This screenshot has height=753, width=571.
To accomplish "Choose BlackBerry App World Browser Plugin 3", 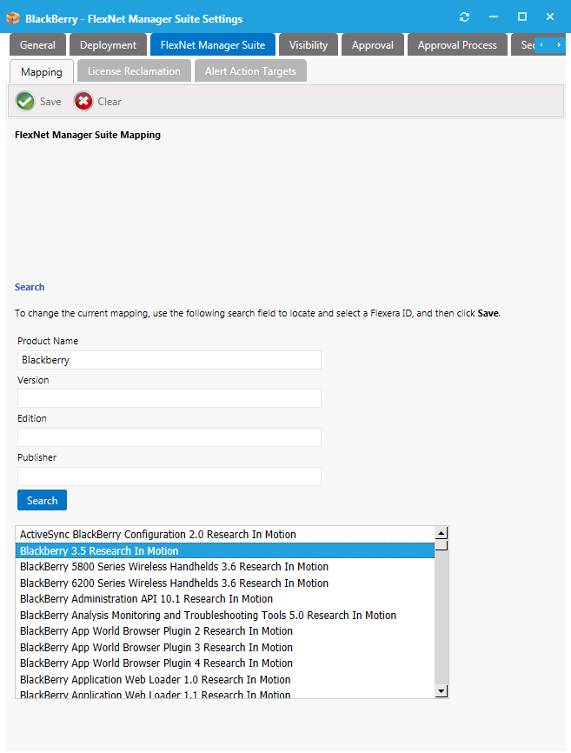I will click(x=156, y=648).
